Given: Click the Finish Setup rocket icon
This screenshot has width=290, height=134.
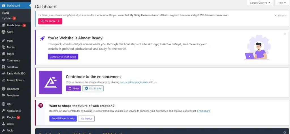Looking at the screenshot, I should tap(3, 25).
